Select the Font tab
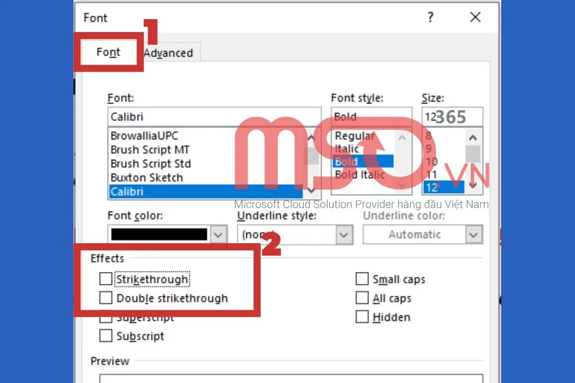Image resolution: width=575 pixels, height=383 pixels. (x=108, y=52)
